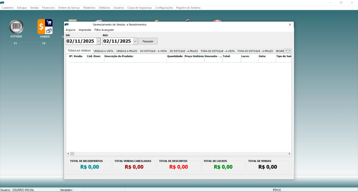
Task: Click the horizontal scrollbar left arrow
Action: [68, 154]
